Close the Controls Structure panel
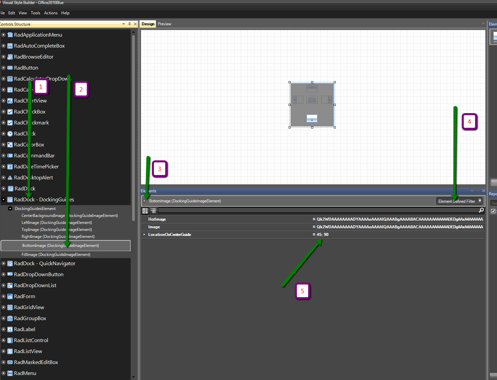Viewport: 497px width, 380px height. click(x=135, y=24)
